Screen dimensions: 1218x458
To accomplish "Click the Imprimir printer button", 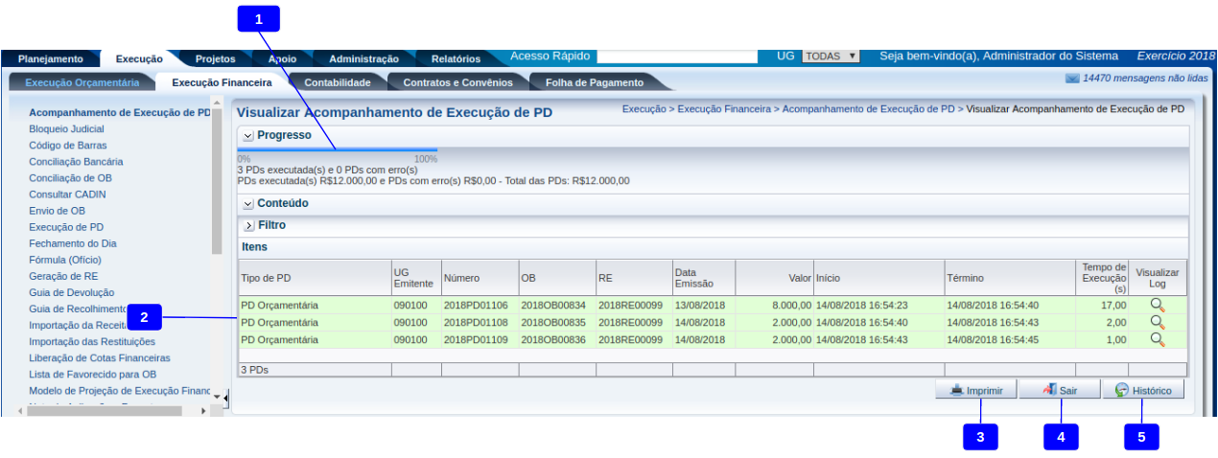I will pos(975,391).
